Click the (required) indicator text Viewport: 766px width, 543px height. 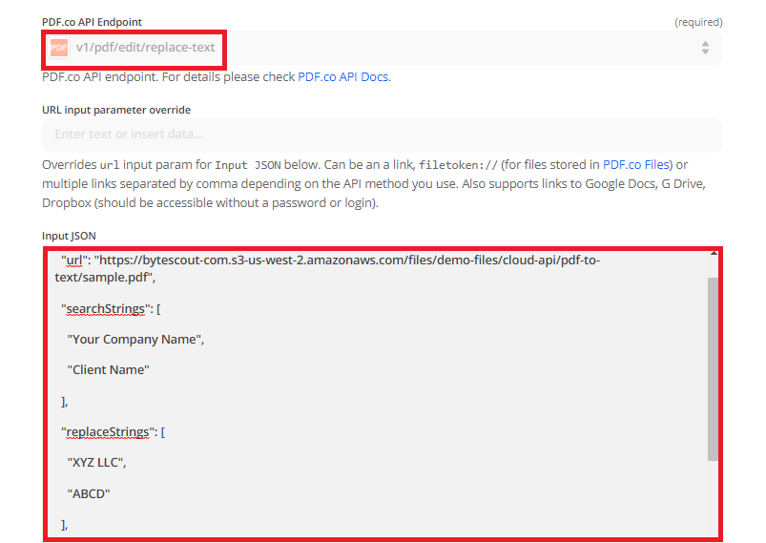[698, 23]
